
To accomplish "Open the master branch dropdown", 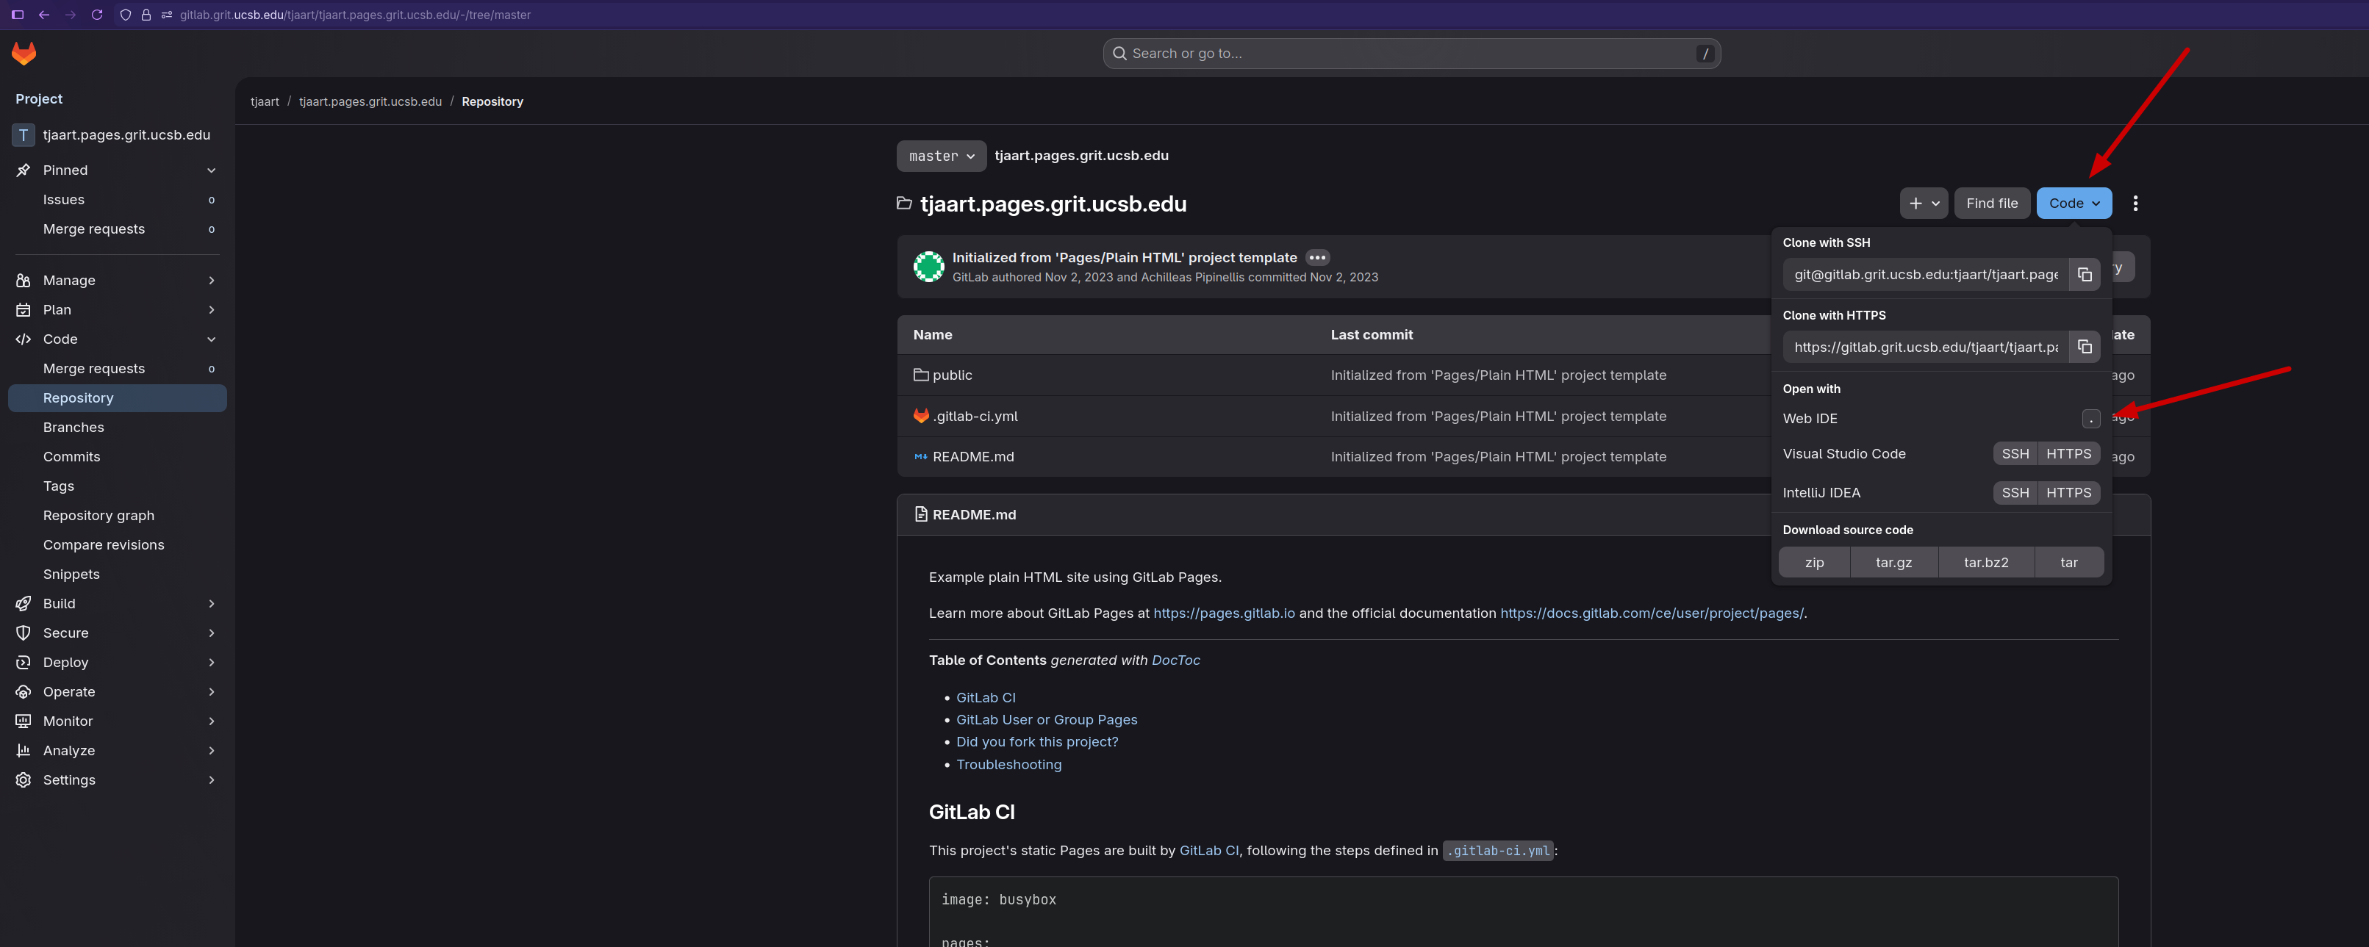I will (941, 156).
